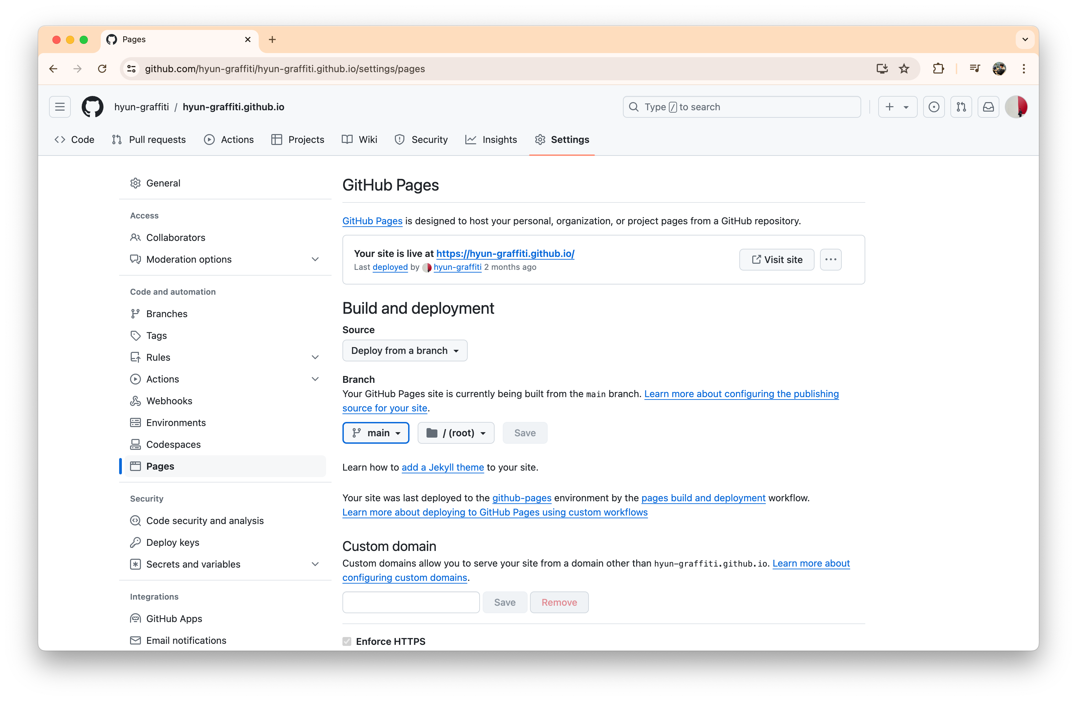
Task: Switch to the Insights tab
Action: (x=491, y=139)
